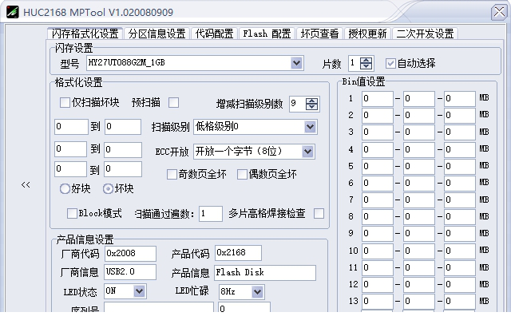Screen dimensions: 511x324
Task: Click the 增减扫描级别数 spinner arrows
Action: (312, 104)
